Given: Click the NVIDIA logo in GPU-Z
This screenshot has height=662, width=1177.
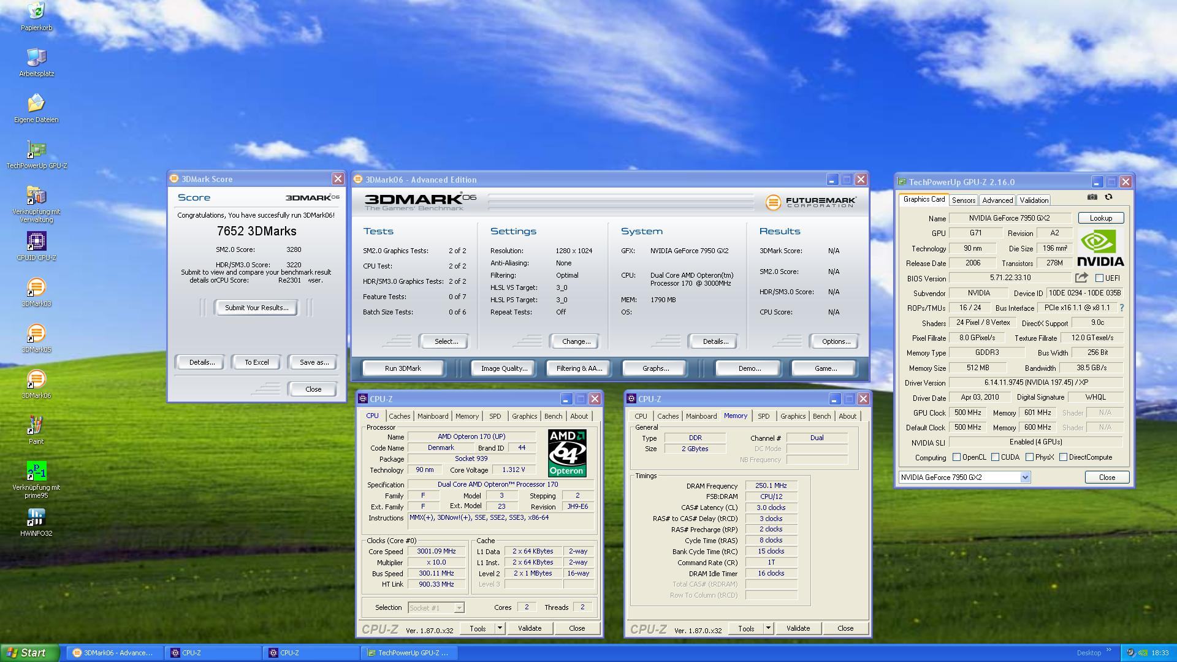Looking at the screenshot, I should [x=1101, y=248].
